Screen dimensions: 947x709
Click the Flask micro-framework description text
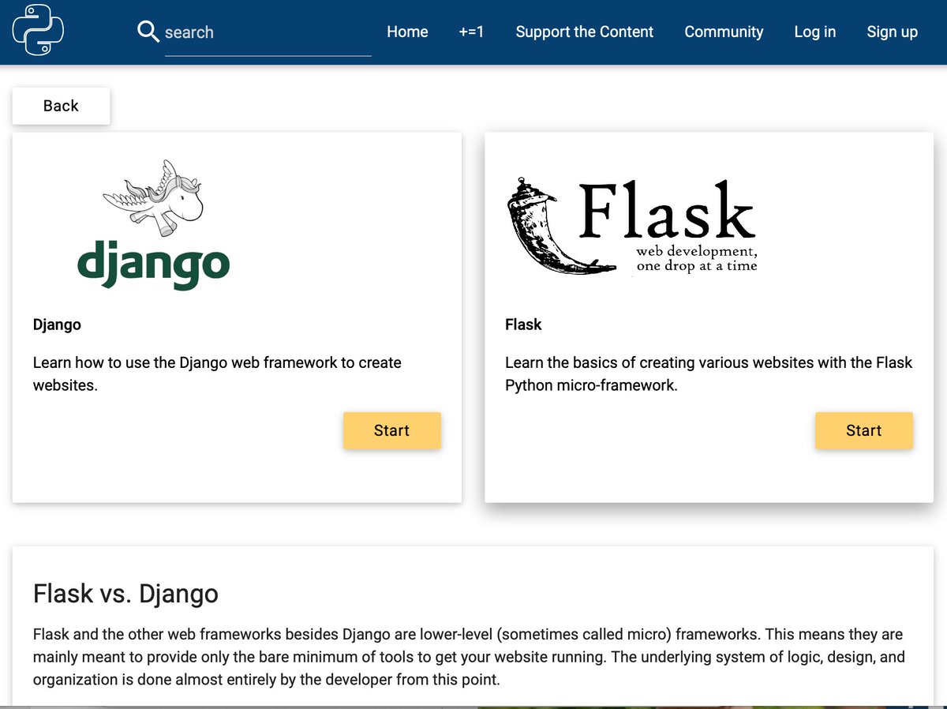coord(709,374)
